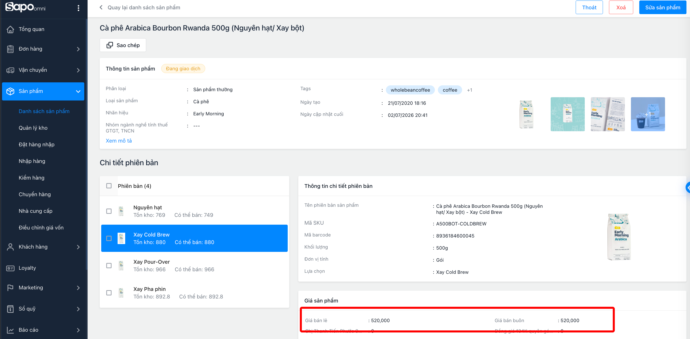Screen dimensions: 690x339
Task: Open the three-dot menu beside Sapo logo
Action: (78, 8)
